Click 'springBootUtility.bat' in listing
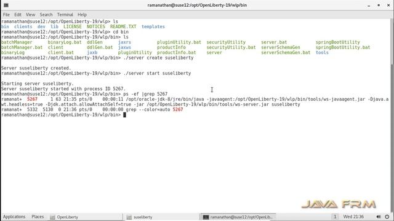394x221 pixels. [x=343, y=47]
